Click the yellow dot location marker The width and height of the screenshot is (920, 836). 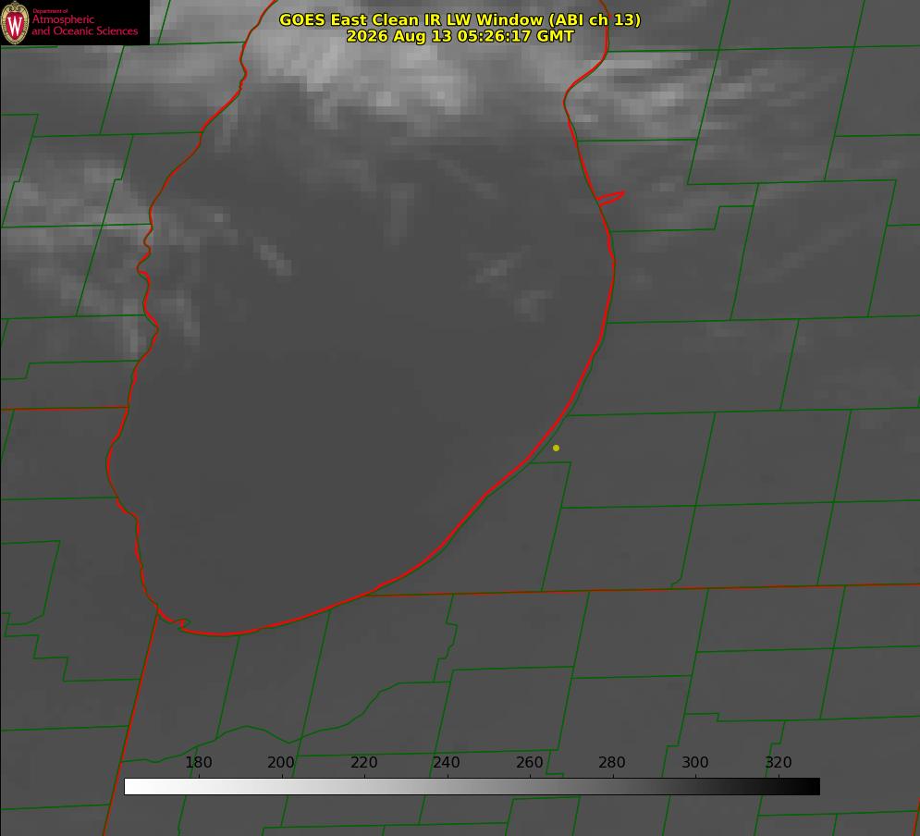coord(557,449)
